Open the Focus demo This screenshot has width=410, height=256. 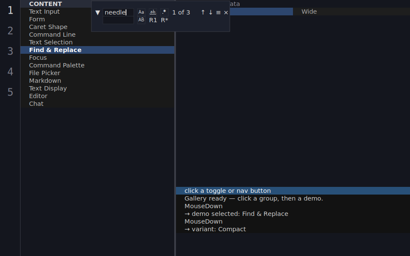(97, 58)
